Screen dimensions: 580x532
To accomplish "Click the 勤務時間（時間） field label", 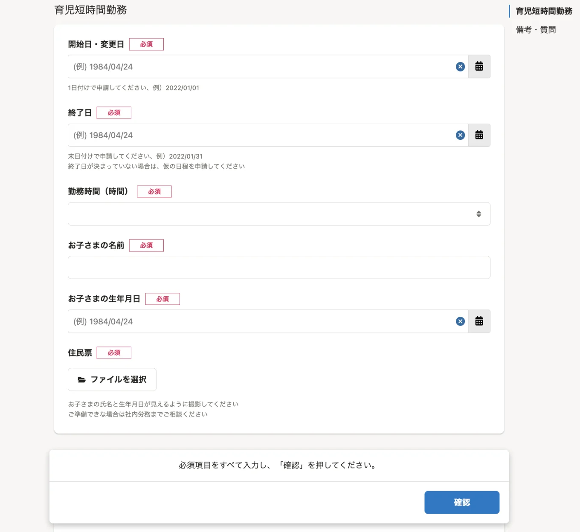I will pyautogui.click(x=98, y=191).
